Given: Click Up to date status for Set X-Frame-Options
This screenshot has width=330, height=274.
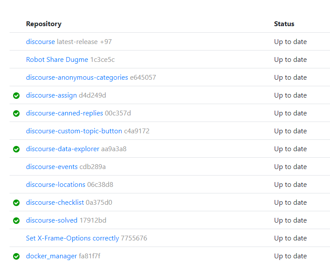Looking at the screenshot, I should click(290, 238).
